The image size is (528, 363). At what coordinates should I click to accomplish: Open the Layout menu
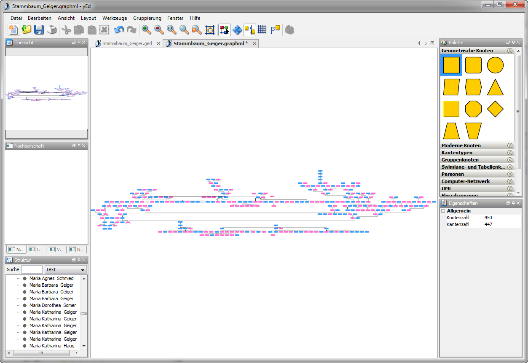pos(88,18)
